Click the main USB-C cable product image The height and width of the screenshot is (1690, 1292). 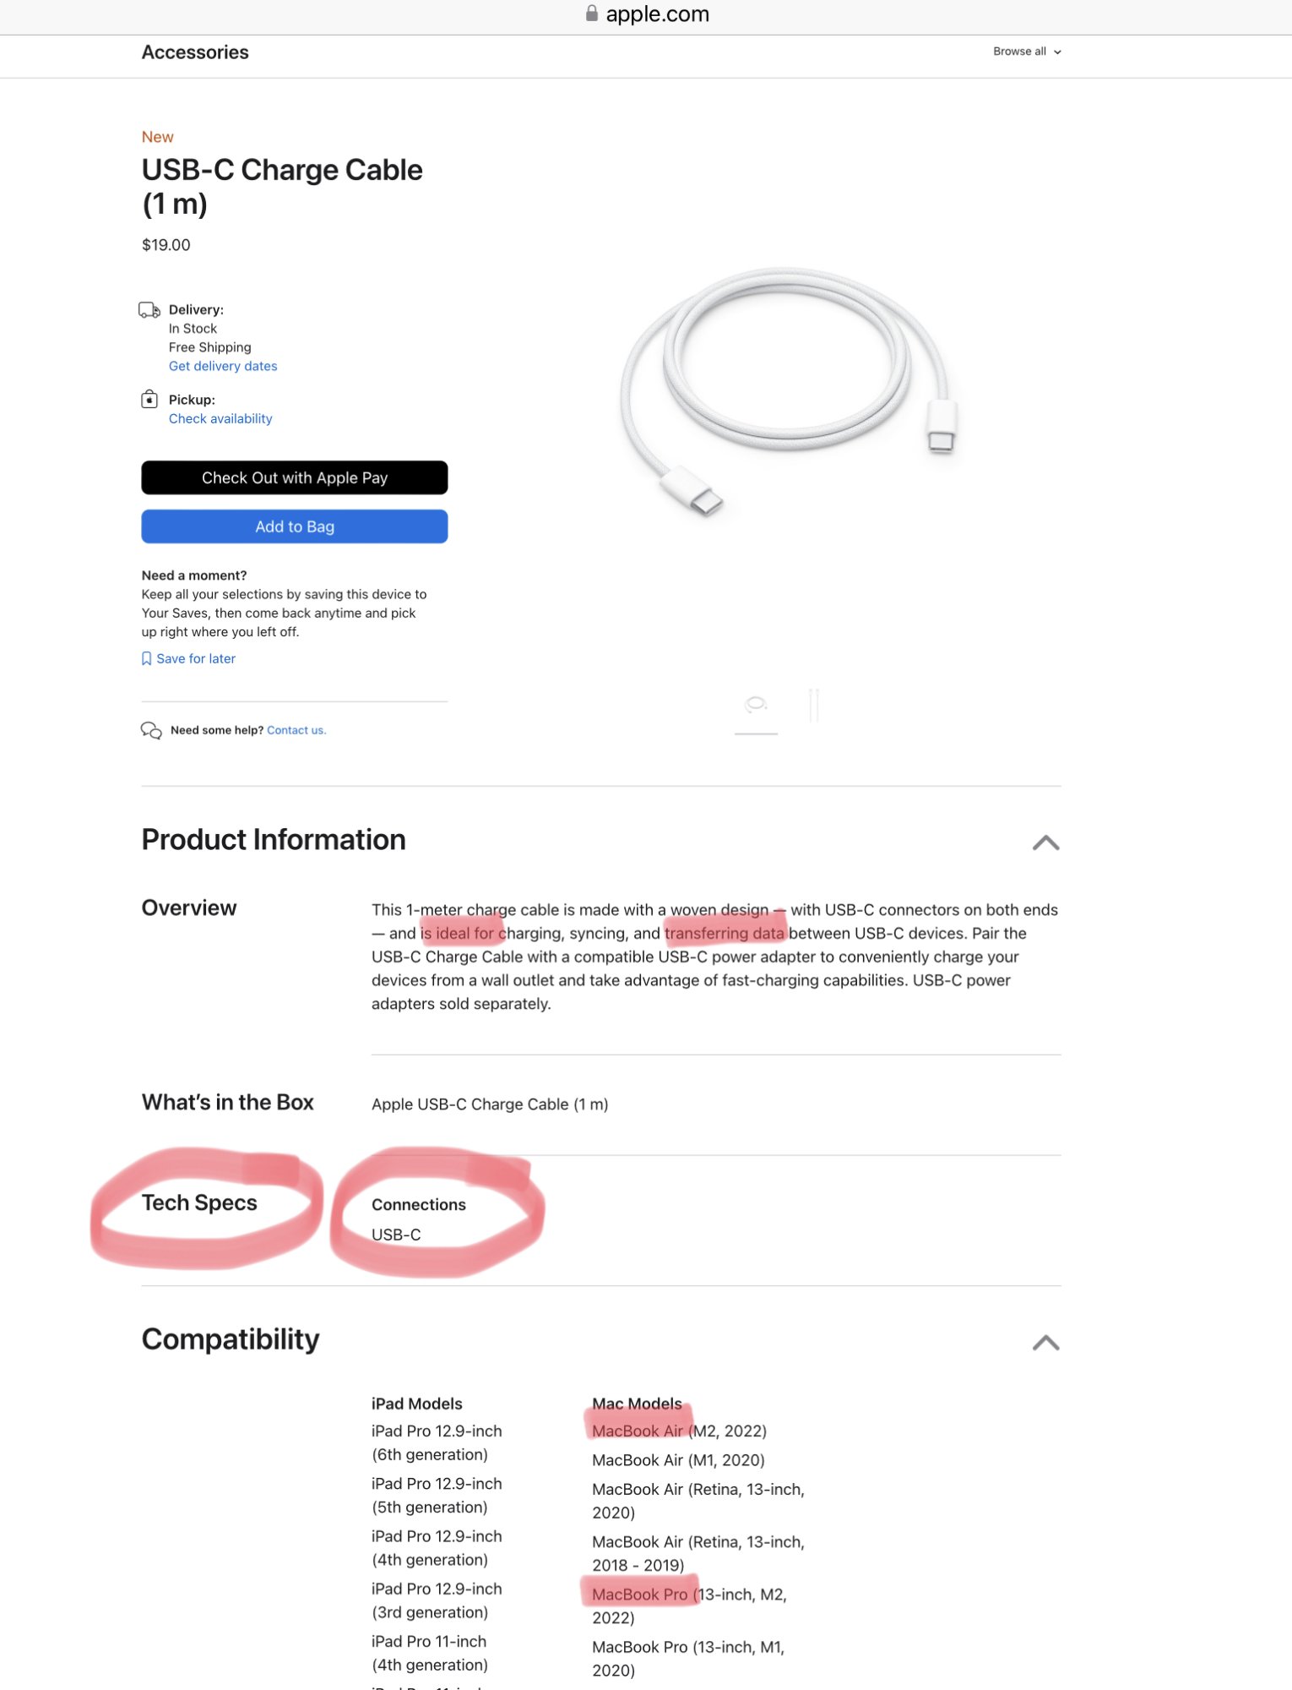pos(790,393)
